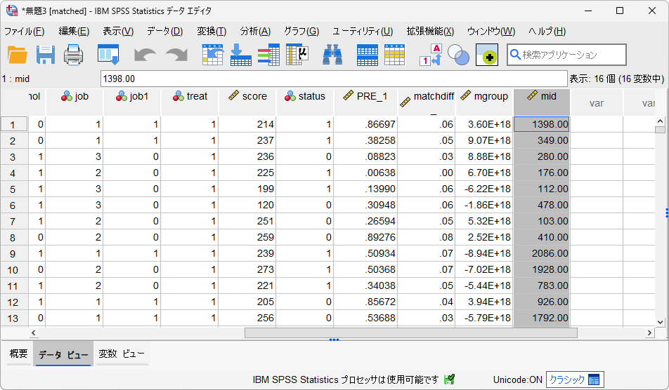Image resolution: width=669 pixels, height=390 pixels.
Task: Click horizontal scrollbar right arrow
Action: point(650,333)
